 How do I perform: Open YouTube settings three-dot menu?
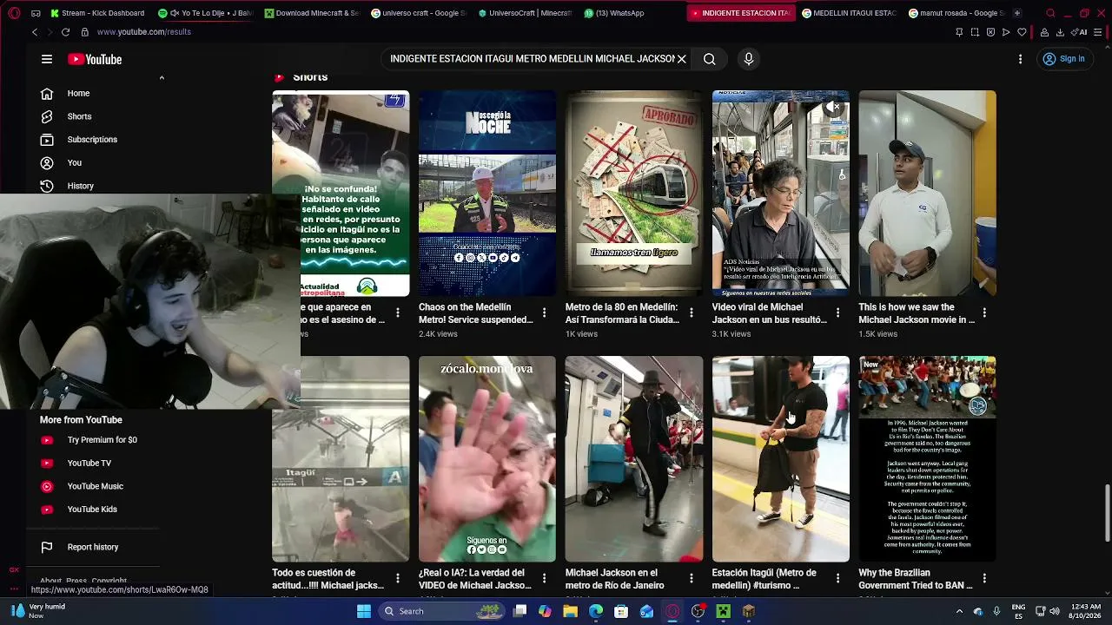pyautogui.click(x=1020, y=59)
